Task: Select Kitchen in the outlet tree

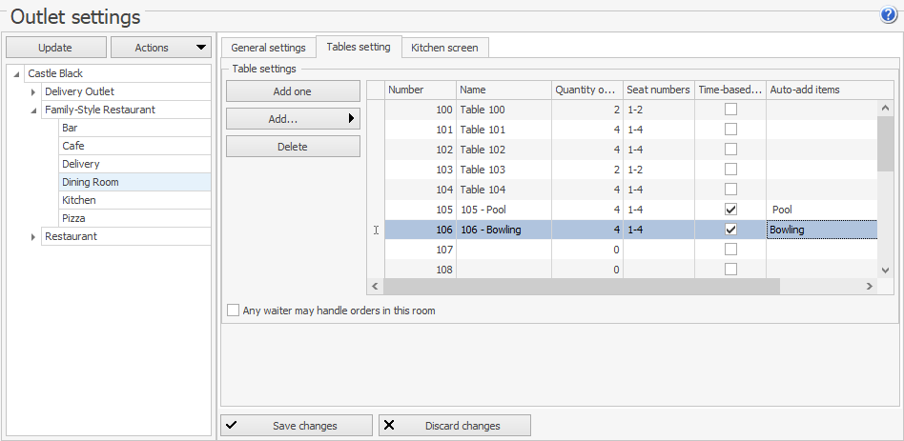Action: tap(79, 201)
